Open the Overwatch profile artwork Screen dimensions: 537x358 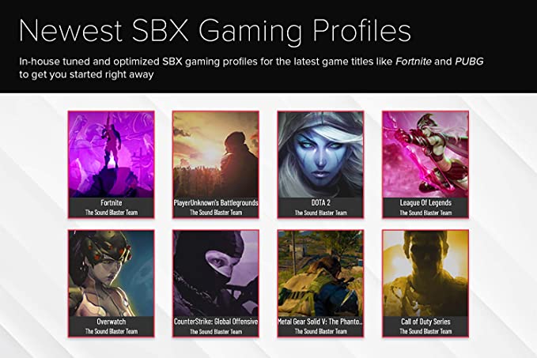[111, 273]
